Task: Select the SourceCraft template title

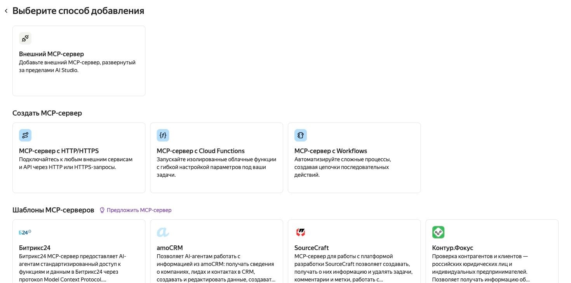Action: click(312, 248)
